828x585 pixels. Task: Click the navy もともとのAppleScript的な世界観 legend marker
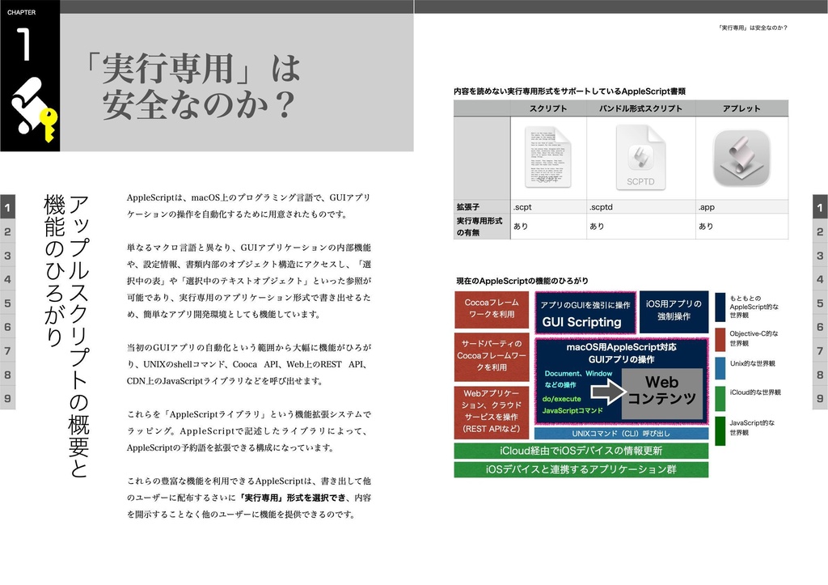(x=720, y=307)
